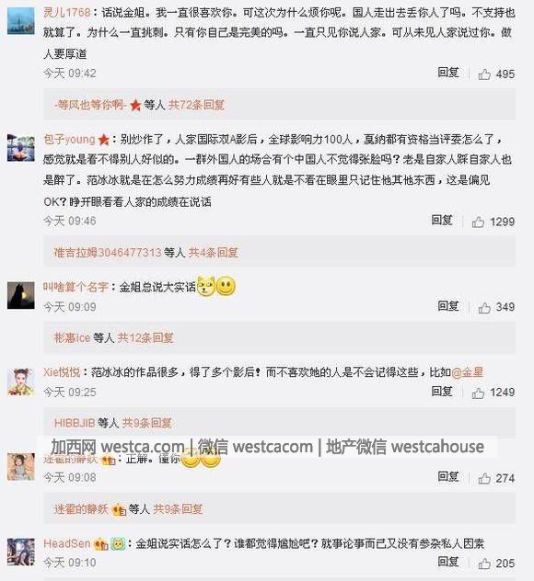534x581 pixels.
Task: Like the comment by 叫啥算个名字
Action: [x=484, y=307]
